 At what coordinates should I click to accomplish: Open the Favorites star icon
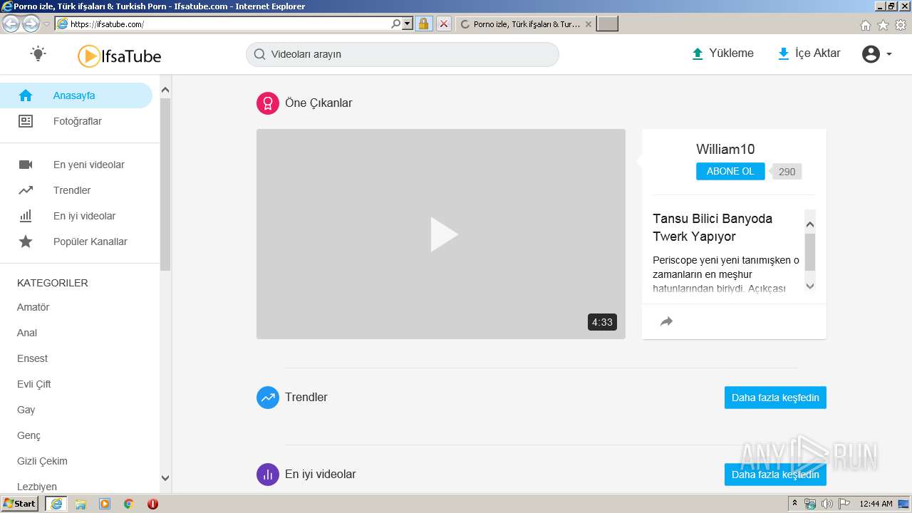[x=883, y=25]
